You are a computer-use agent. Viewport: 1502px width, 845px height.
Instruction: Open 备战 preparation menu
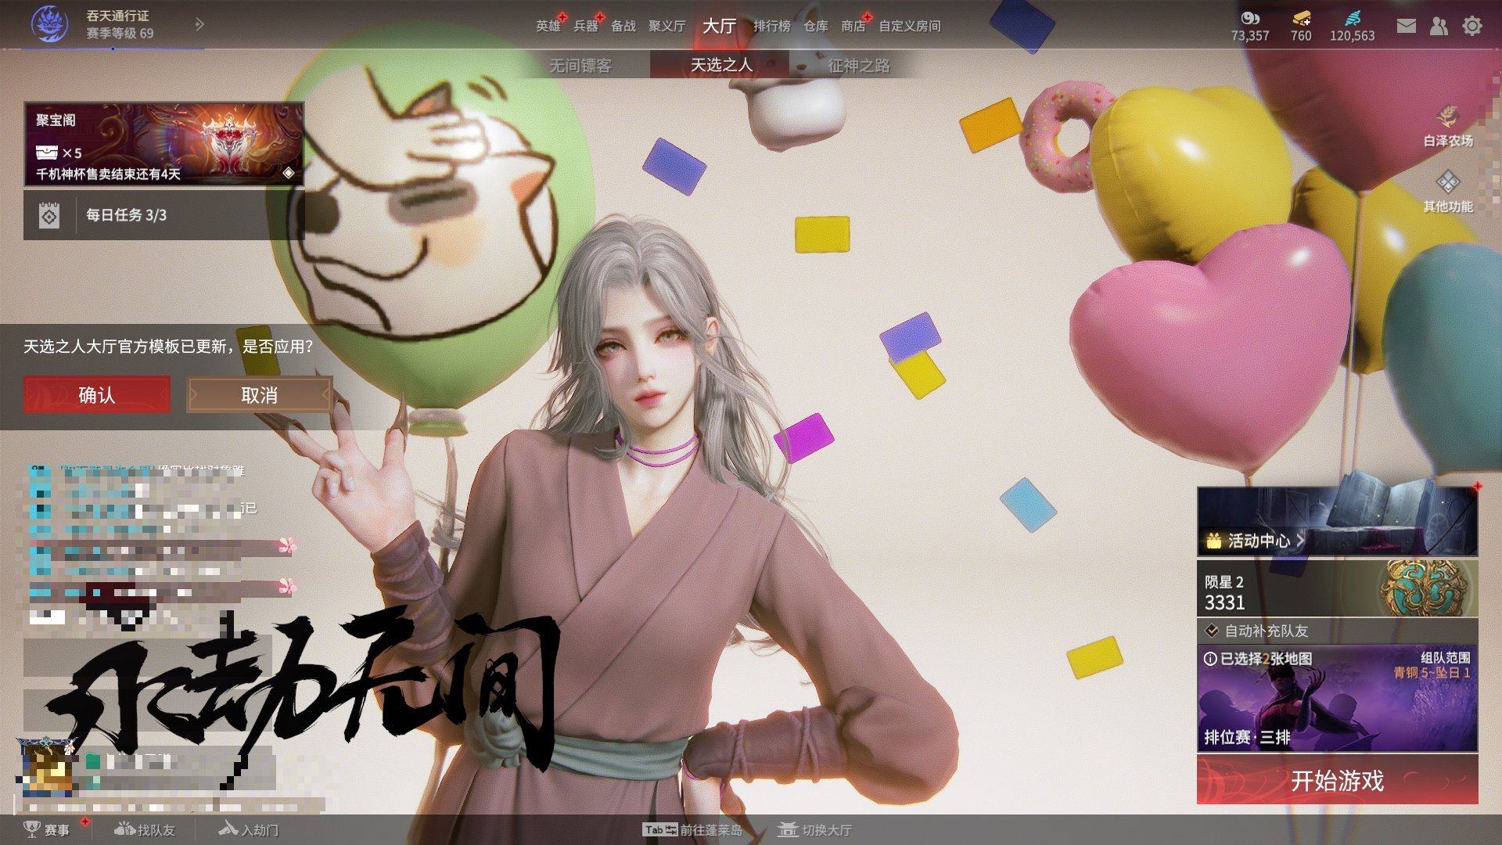click(x=623, y=26)
